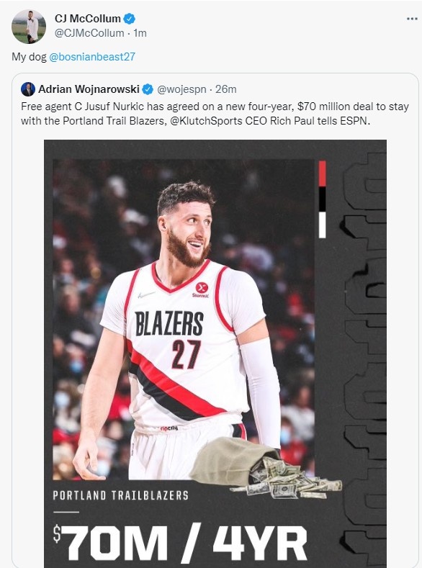
Task: Open the @CJMcCollum handle
Action: click(89, 33)
